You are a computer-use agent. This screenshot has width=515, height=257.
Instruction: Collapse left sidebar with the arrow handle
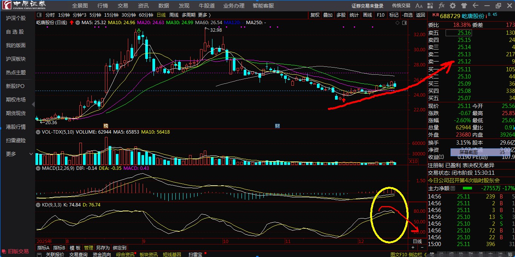(x=33, y=104)
